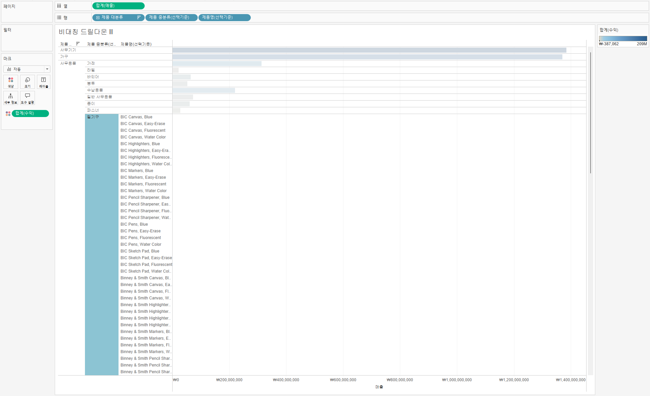Open the 도구 설명 tooltip marks button
The image size is (650, 396).
[x=28, y=98]
